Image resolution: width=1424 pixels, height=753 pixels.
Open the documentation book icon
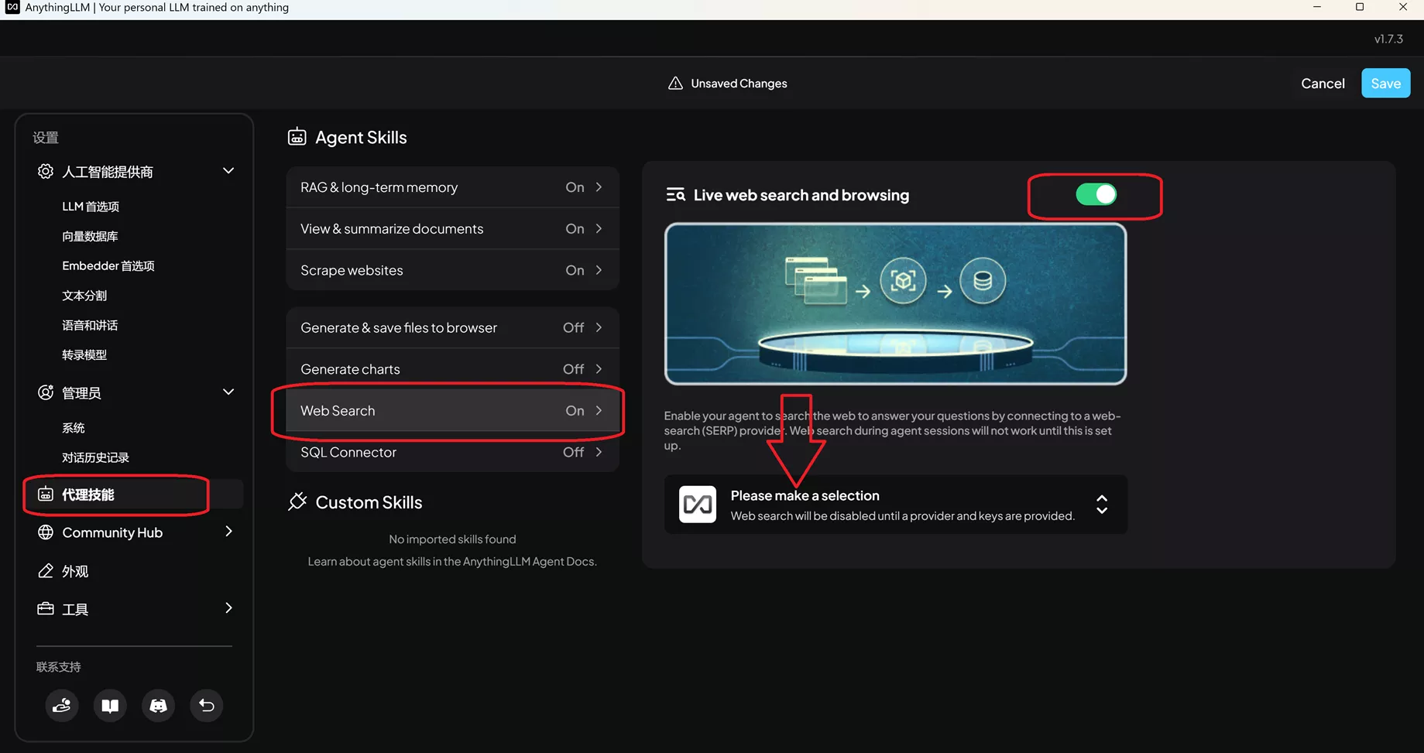(x=110, y=705)
